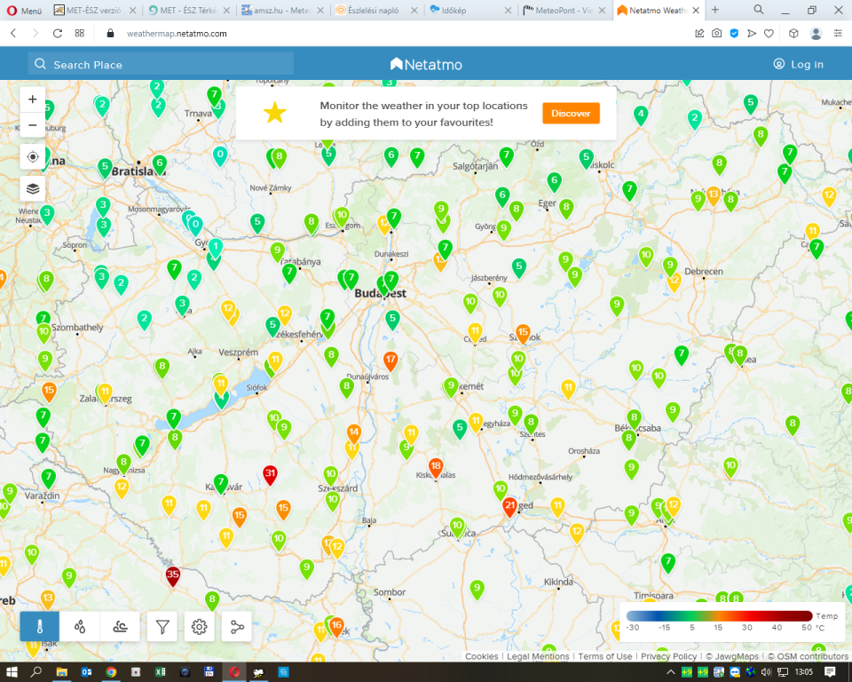Click the red 35 degree station marker

(x=173, y=575)
